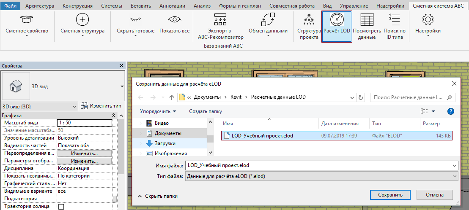Switch to the Аннотации ribbon tab
Image resolution: width=469 pixels, height=210 pixels.
tap(172, 5)
